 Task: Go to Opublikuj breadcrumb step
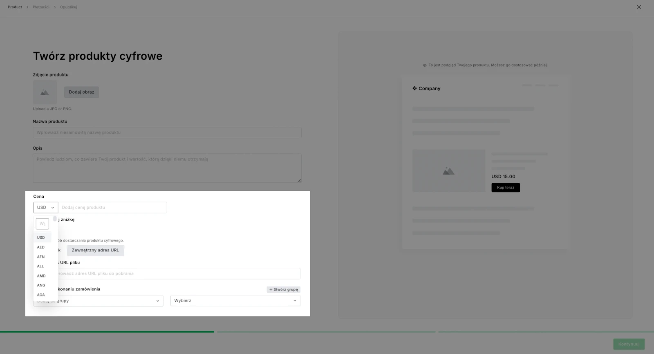click(x=69, y=7)
